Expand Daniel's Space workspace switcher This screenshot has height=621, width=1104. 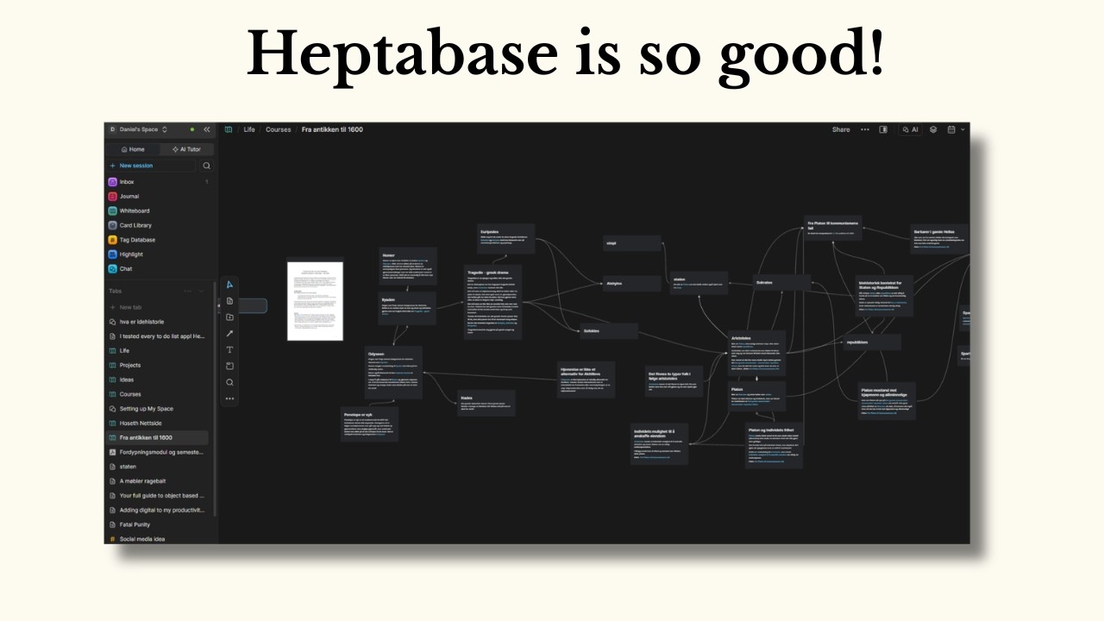coord(139,129)
